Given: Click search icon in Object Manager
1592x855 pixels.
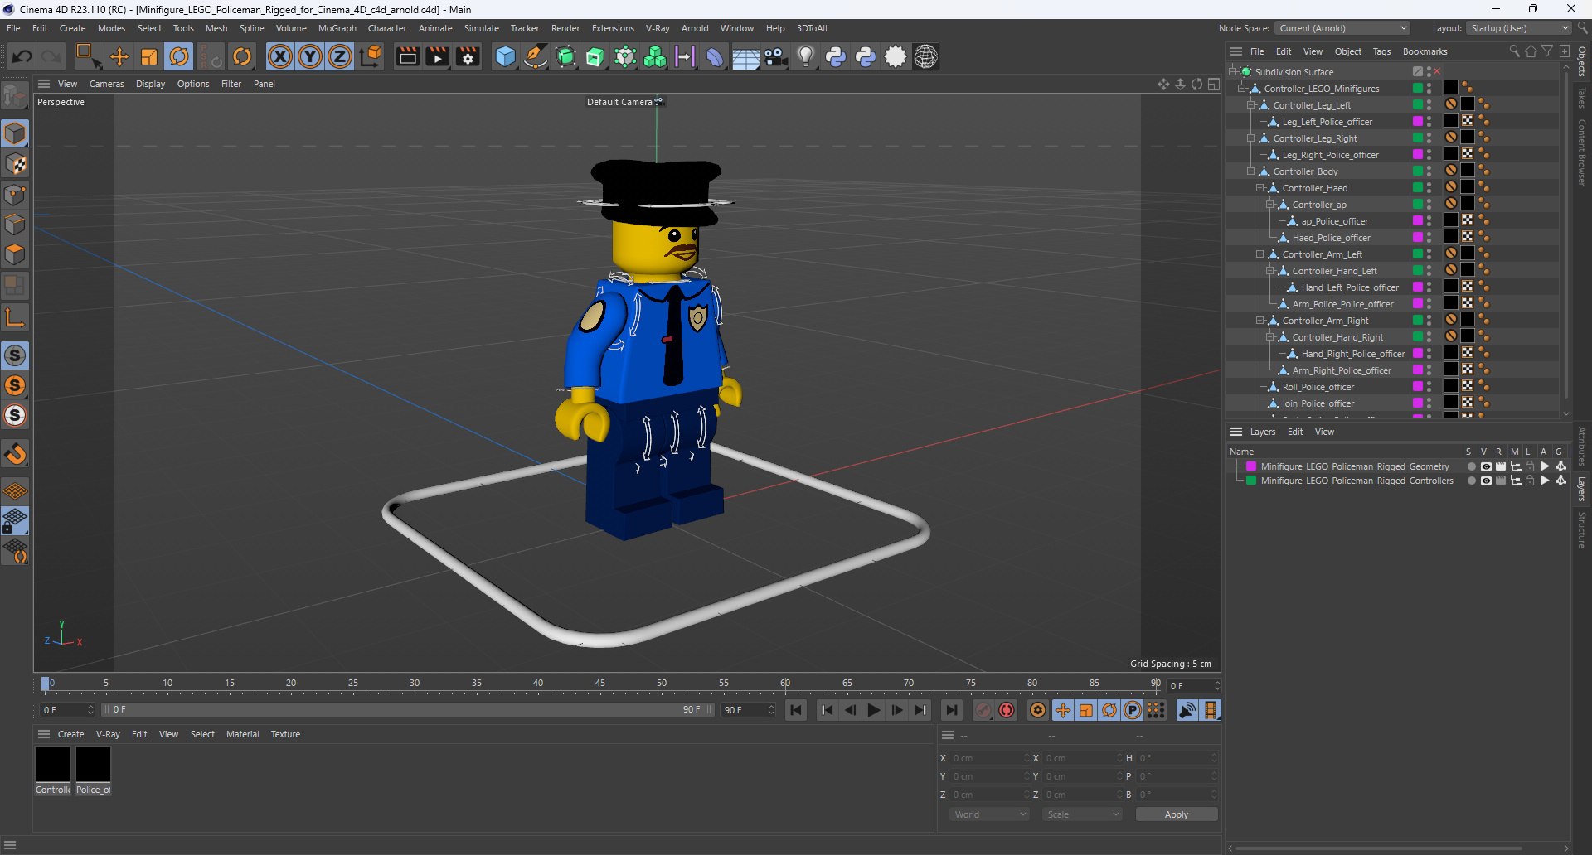Looking at the screenshot, I should pyautogui.click(x=1514, y=51).
